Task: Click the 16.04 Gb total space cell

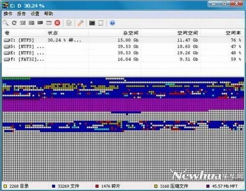Action: click(x=128, y=59)
